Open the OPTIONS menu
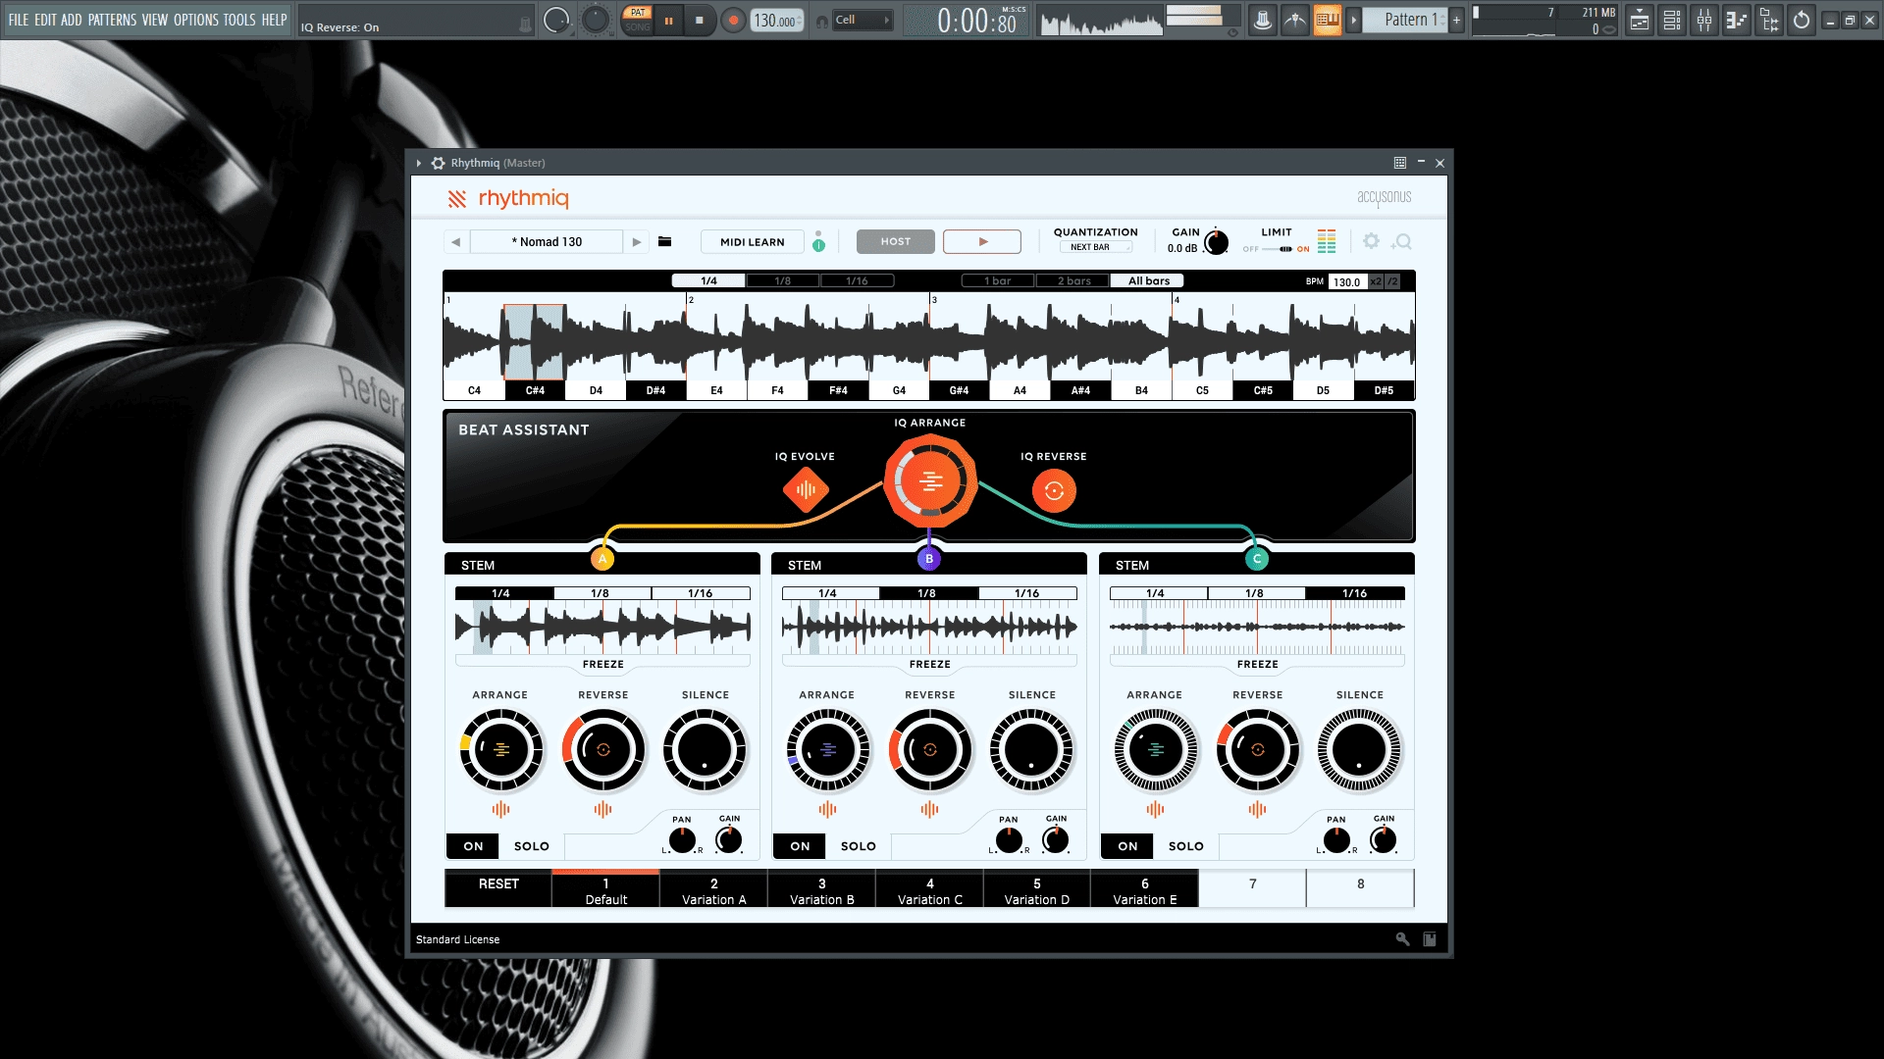Viewport: 1884px width, 1059px height. (195, 20)
